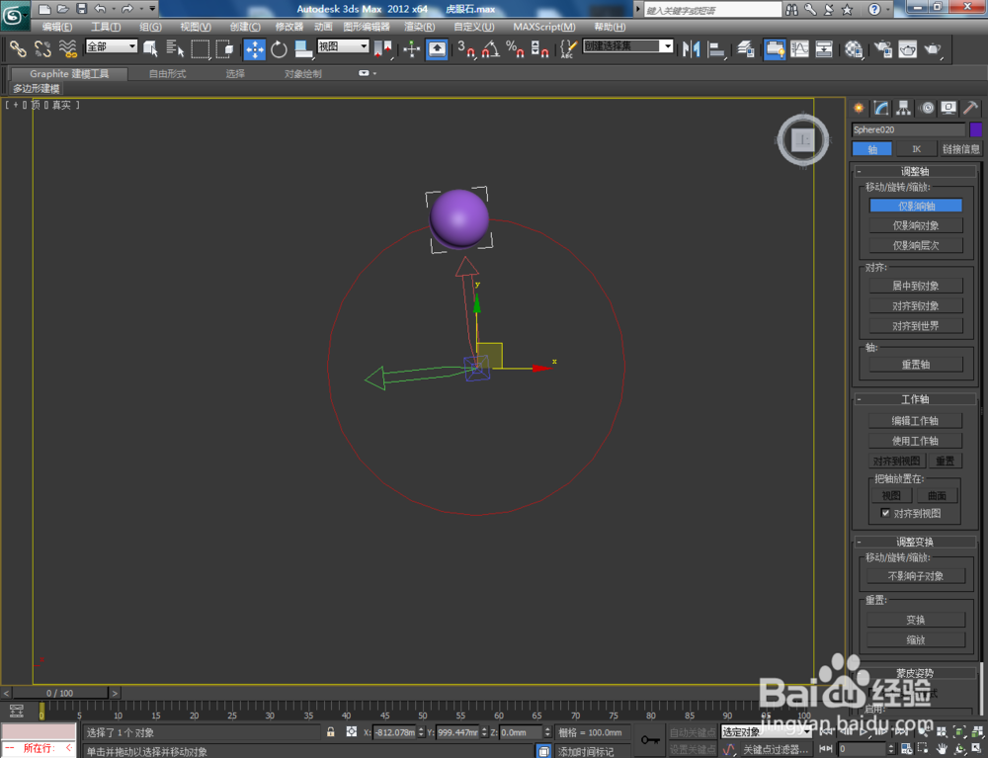The image size is (988, 758).
Task: Click the Align tool icon
Action: pos(716,48)
